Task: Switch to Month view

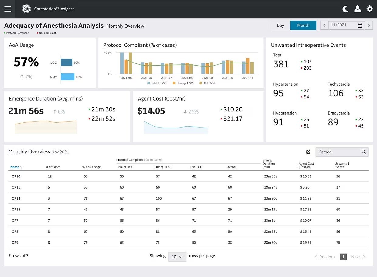Action: pos(303,26)
